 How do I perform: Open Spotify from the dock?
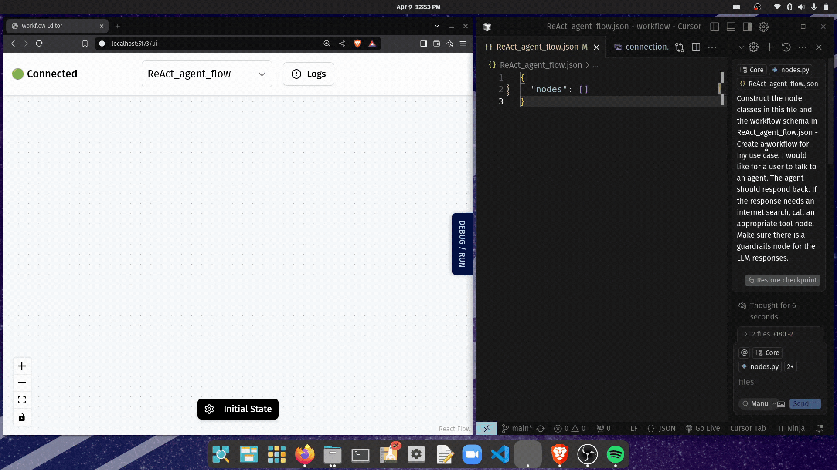[x=615, y=455]
